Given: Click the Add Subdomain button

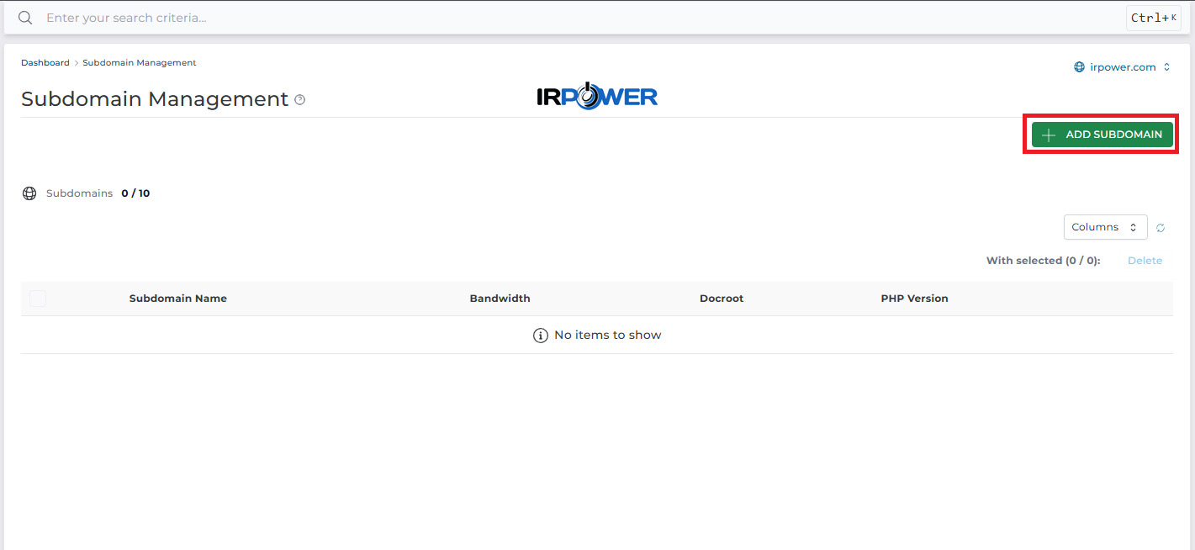Looking at the screenshot, I should point(1102,135).
